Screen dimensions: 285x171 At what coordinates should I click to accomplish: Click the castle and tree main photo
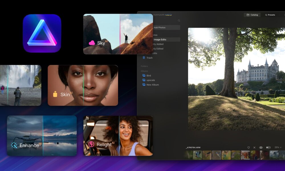(237, 79)
